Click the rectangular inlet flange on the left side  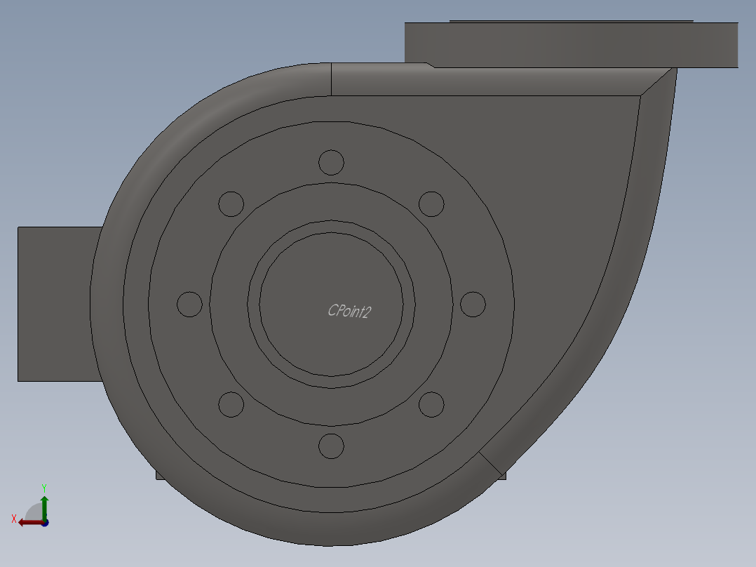[x=53, y=303]
